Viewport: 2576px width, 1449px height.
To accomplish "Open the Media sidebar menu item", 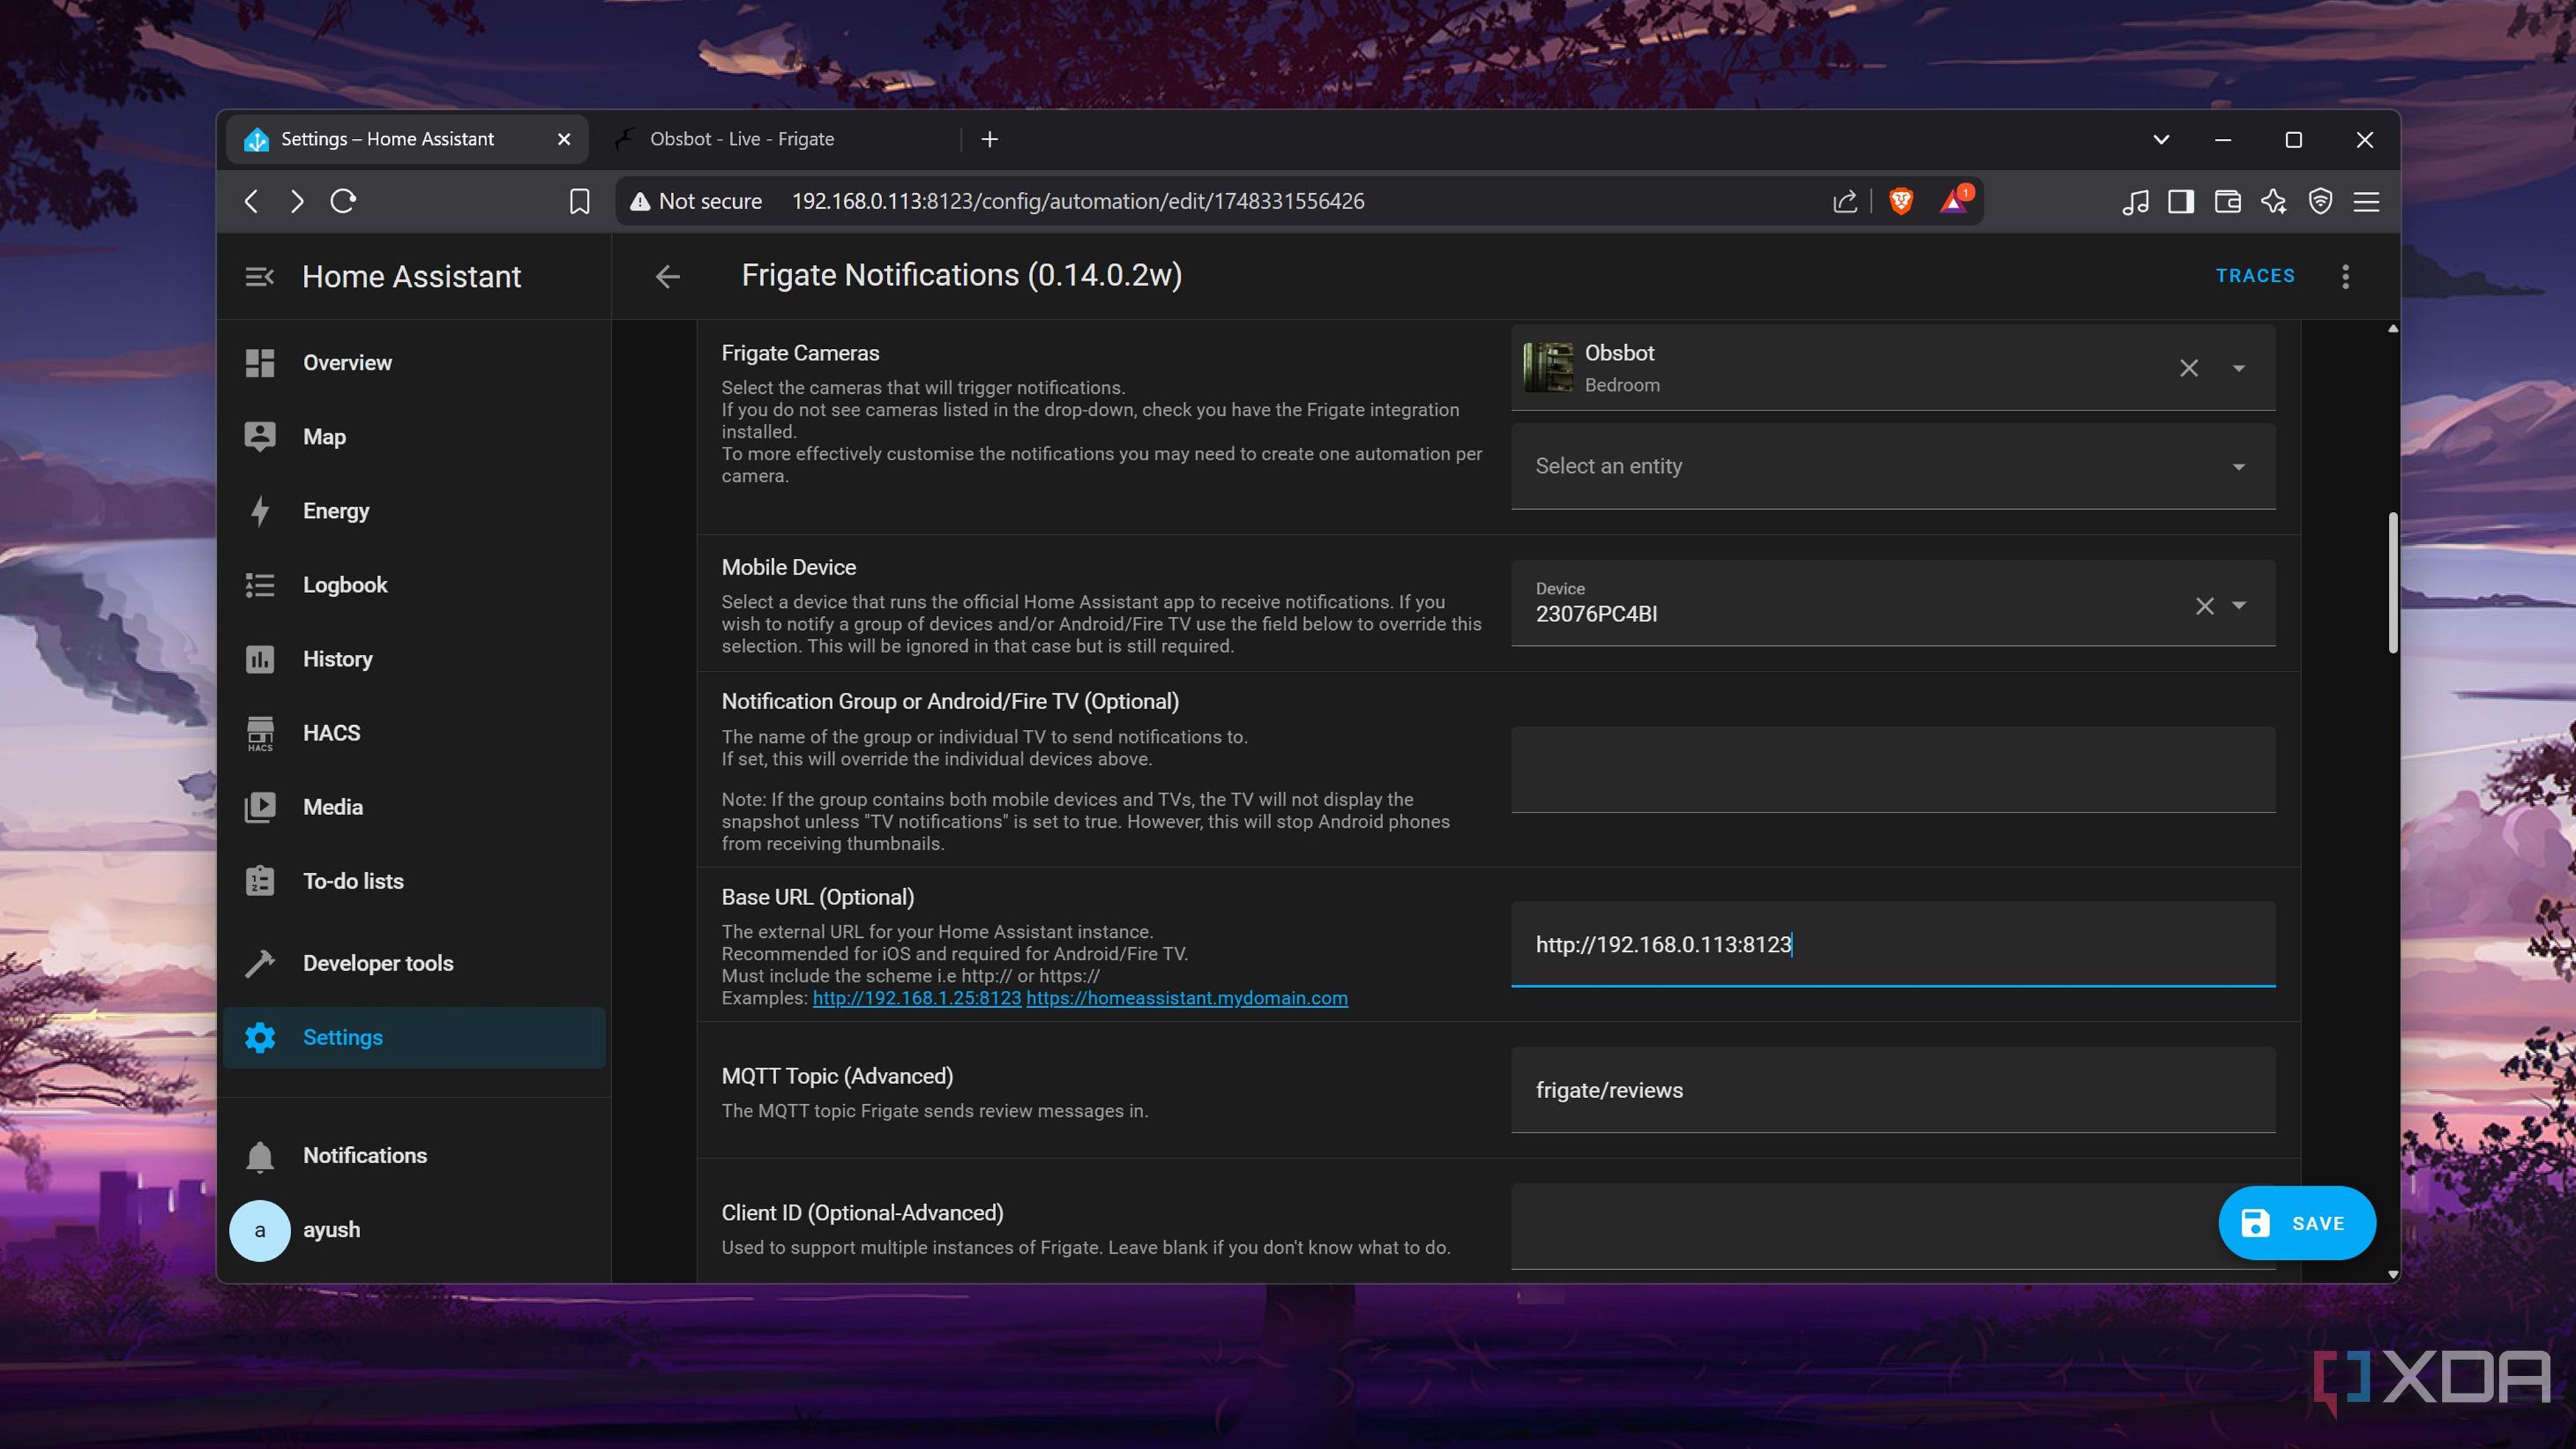I will [x=414, y=807].
